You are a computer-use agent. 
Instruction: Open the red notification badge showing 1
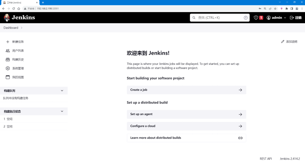pyautogui.click(x=261, y=18)
